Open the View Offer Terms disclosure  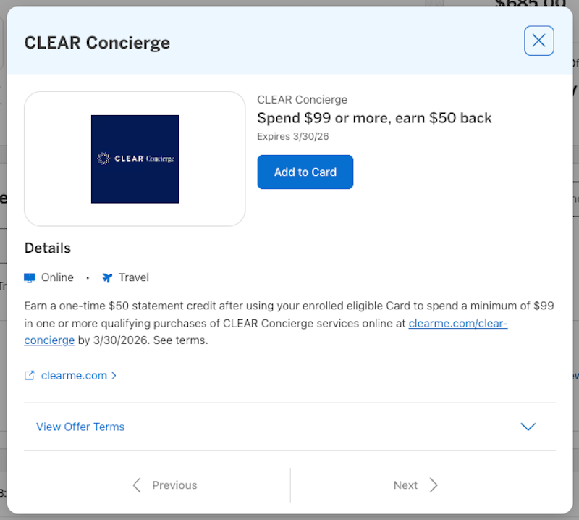click(80, 427)
